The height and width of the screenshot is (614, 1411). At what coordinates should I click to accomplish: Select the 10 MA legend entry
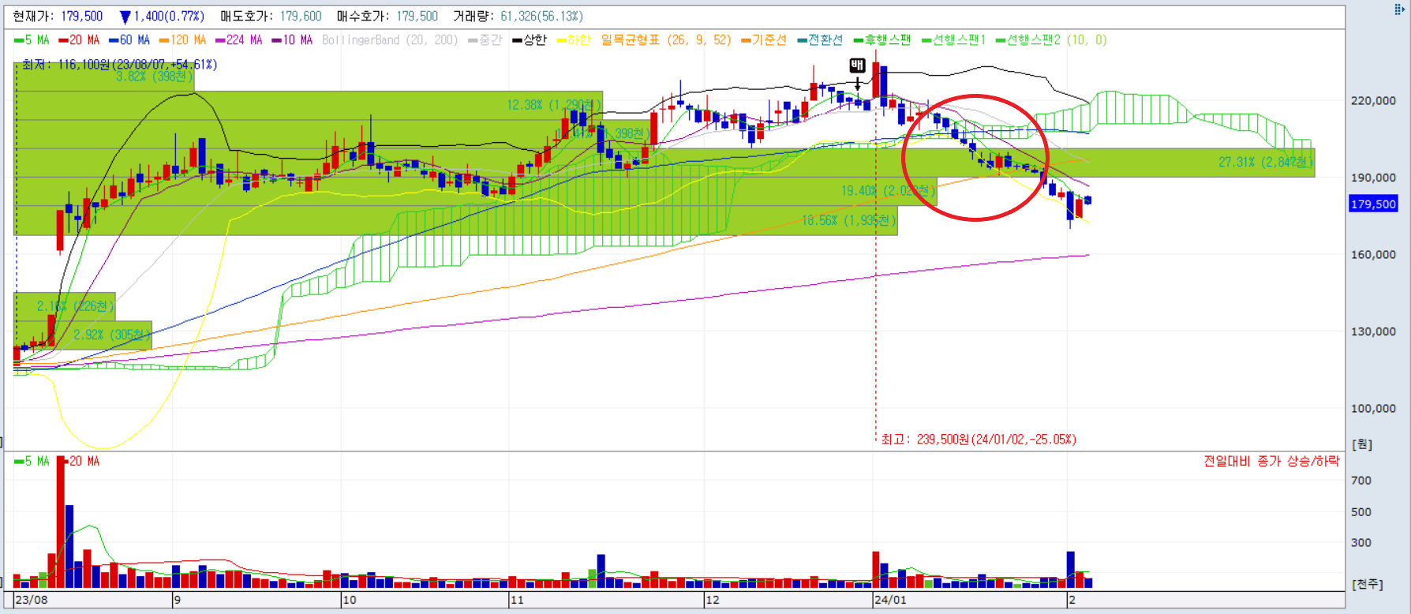pyautogui.click(x=292, y=39)
